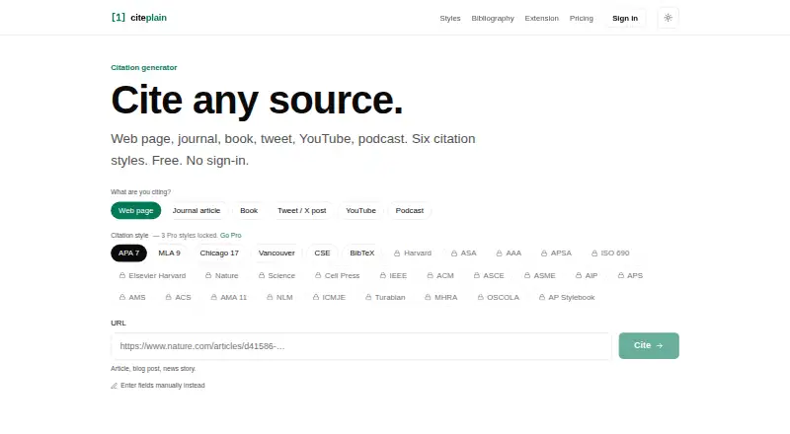
Task: Click the locked Nature style
Action: point(221,276)
